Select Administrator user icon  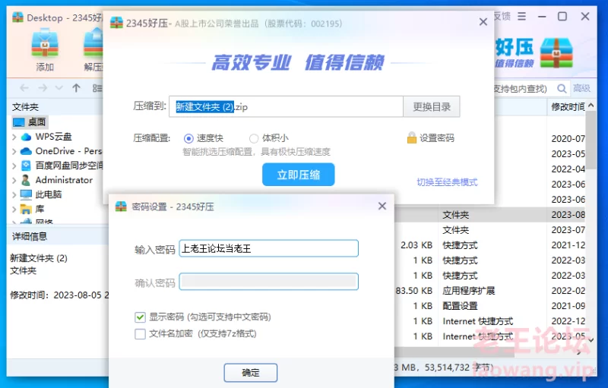point(26,180)
